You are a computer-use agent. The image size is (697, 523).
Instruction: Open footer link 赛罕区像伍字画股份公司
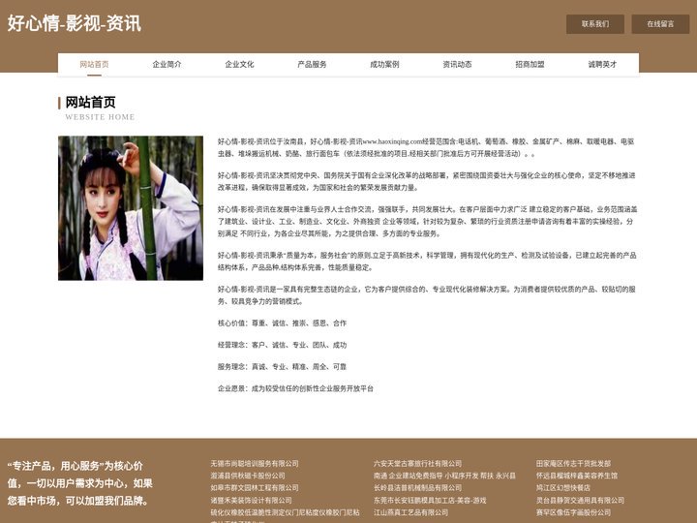573,512
